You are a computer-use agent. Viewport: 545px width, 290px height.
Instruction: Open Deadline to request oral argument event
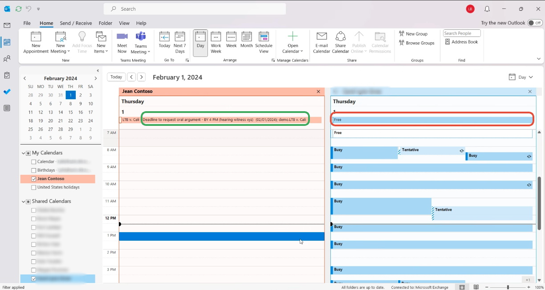[x=225, y=120]
